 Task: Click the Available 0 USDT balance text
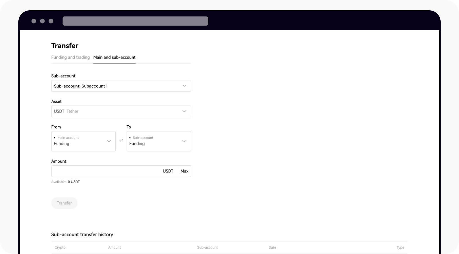coord(65,182)
